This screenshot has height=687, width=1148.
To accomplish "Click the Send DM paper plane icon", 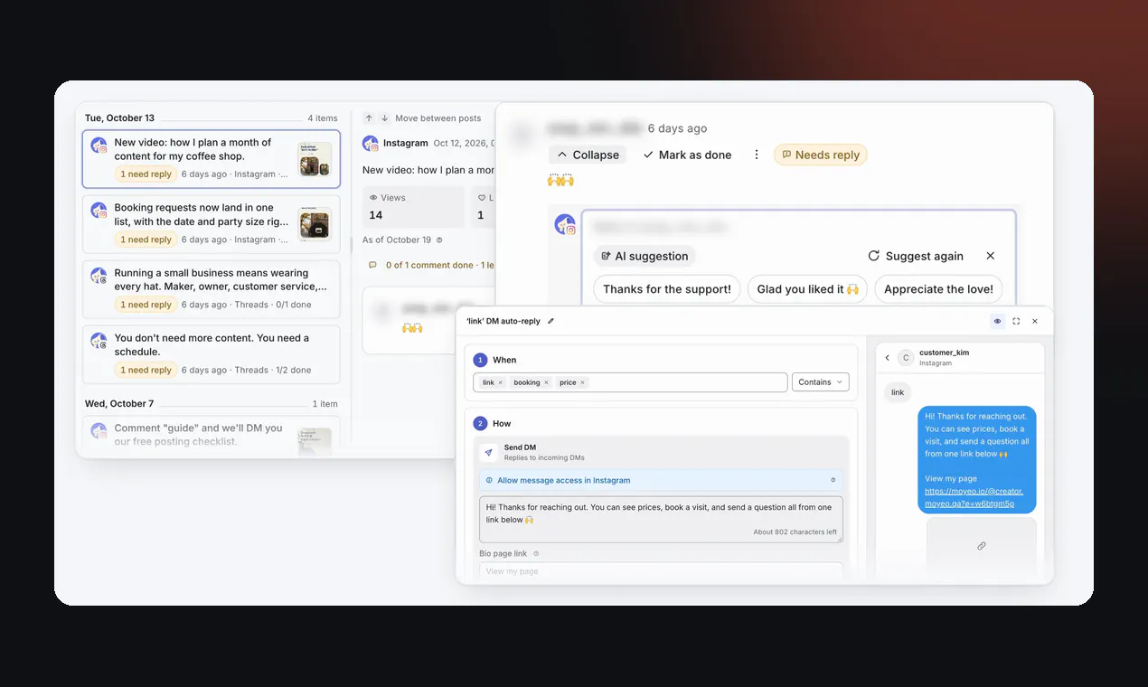I will (x=489, y=452).
